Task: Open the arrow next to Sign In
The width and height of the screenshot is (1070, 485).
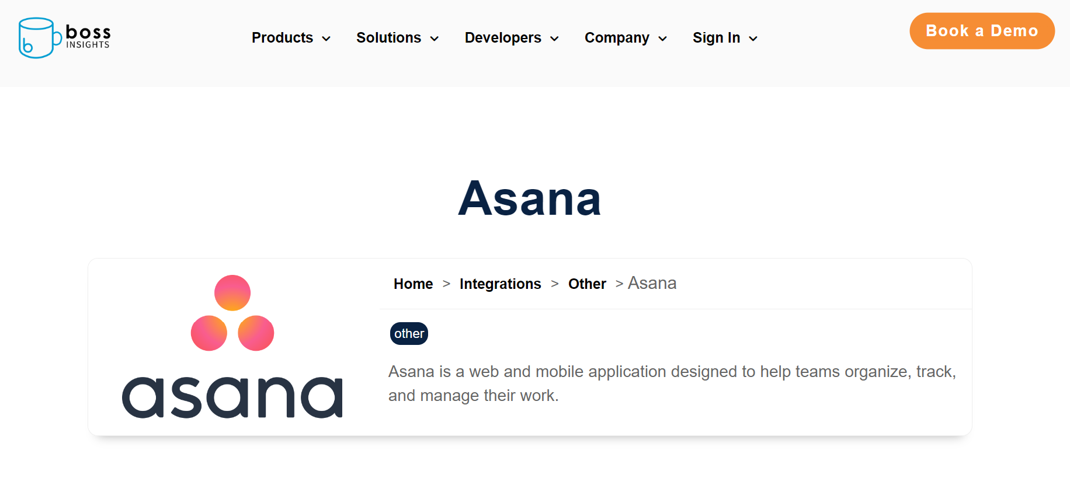Action: pyautogui.click(x=753, y=39)
